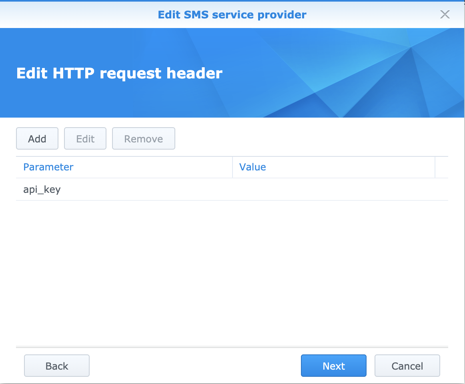Click blank title bar area left of title
Viewport: 465px width, 384px height.
[x=80, y=15]
